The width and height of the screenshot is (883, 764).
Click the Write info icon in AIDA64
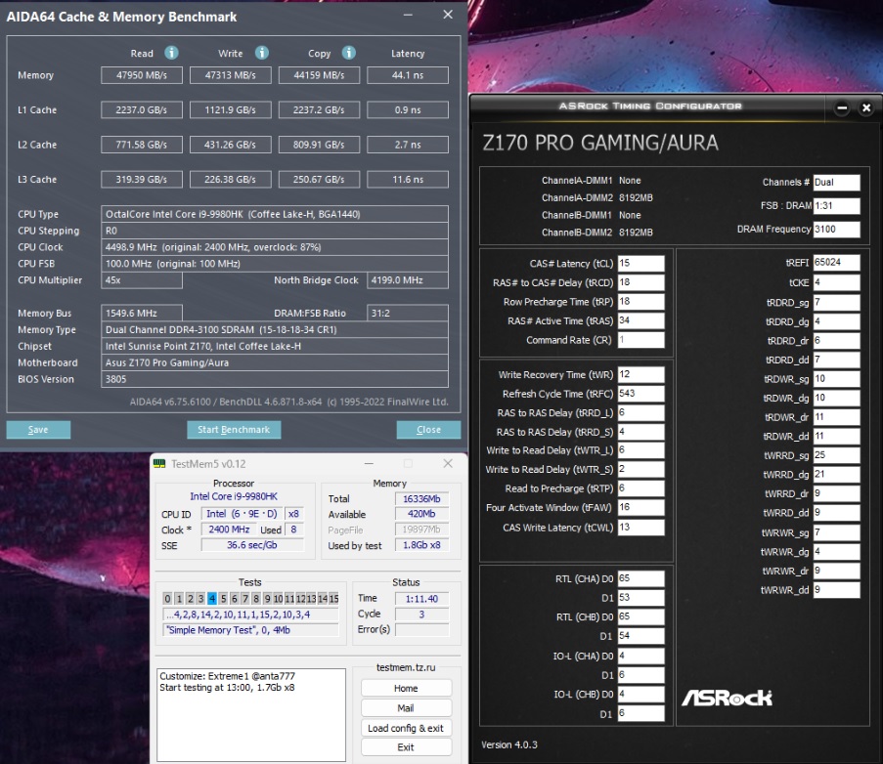262,53
